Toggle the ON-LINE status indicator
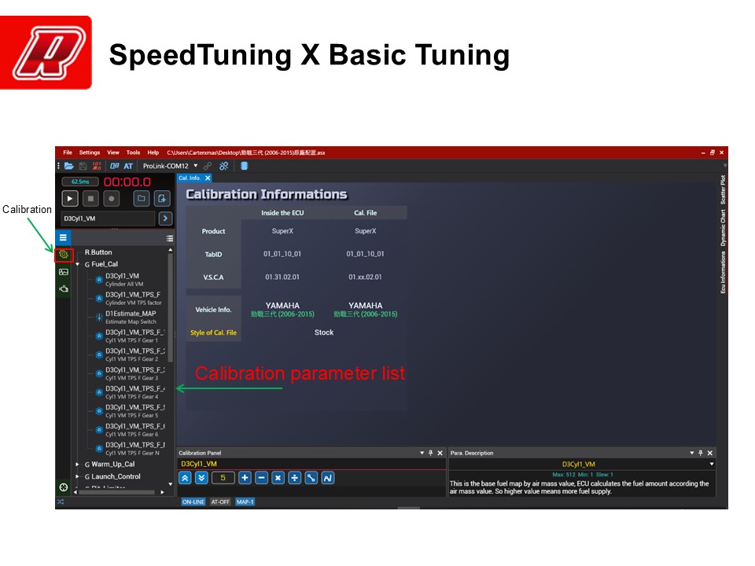This screenshot has height=566, width=755. click(193, 502)
